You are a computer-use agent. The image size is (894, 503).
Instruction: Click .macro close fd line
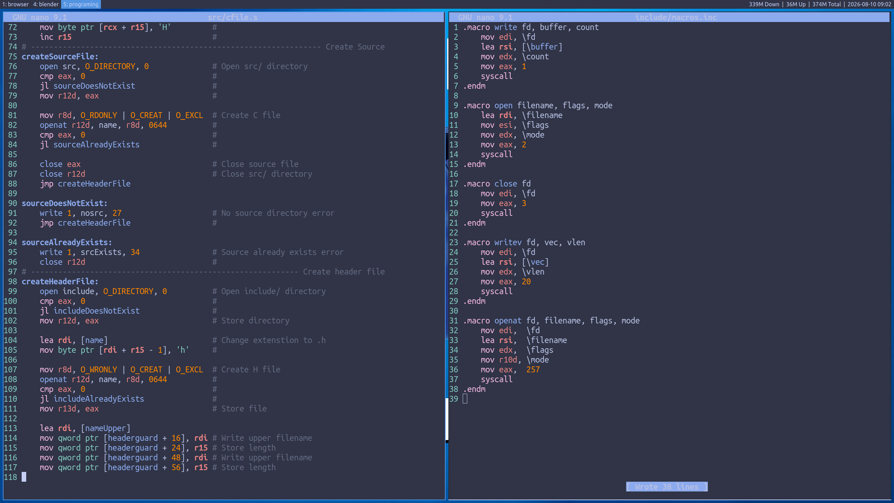[x=497, y=184]
